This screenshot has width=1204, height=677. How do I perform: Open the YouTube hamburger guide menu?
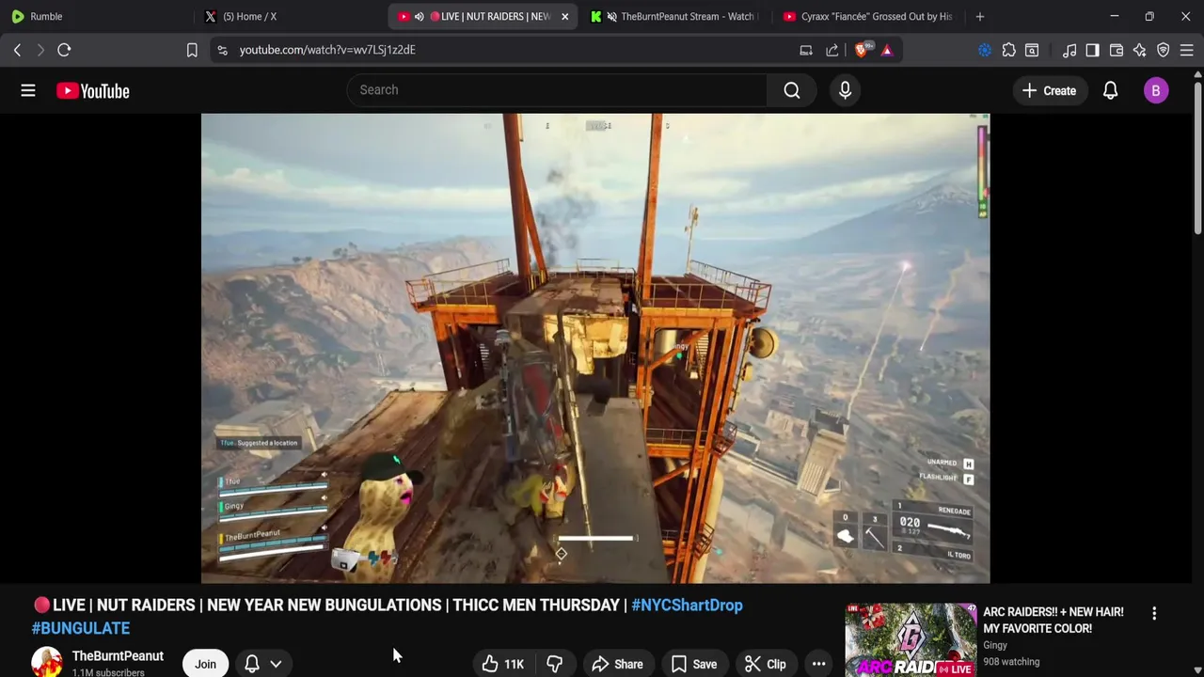[x=28, y=90]
